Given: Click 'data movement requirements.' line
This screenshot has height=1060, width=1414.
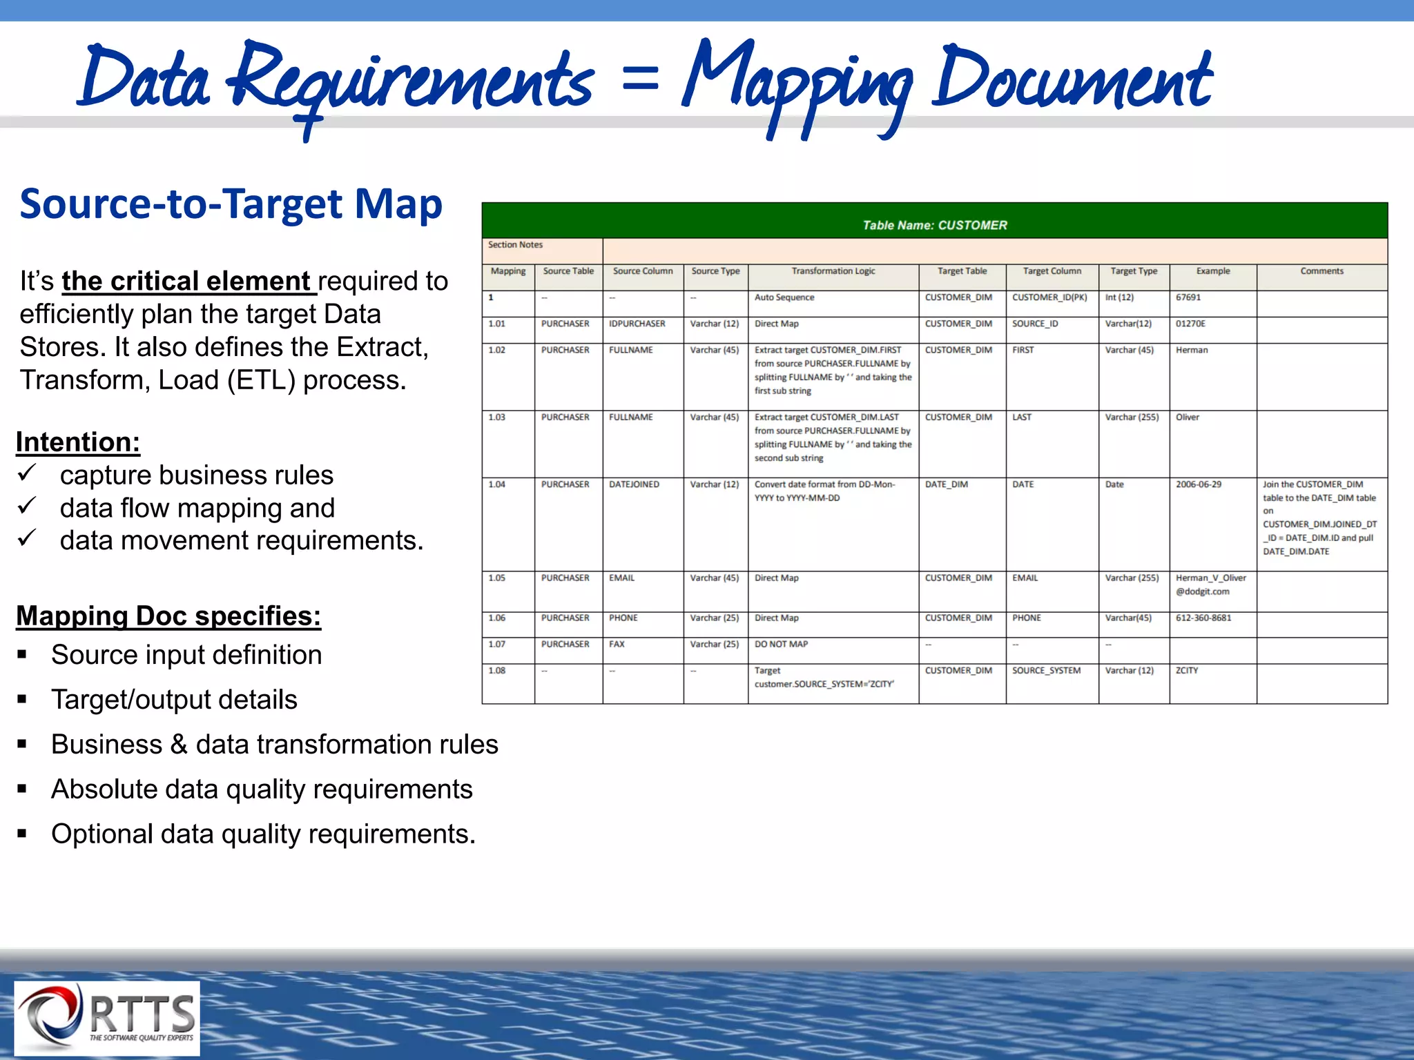Looking at the screenshot, I should pos(242,540).
